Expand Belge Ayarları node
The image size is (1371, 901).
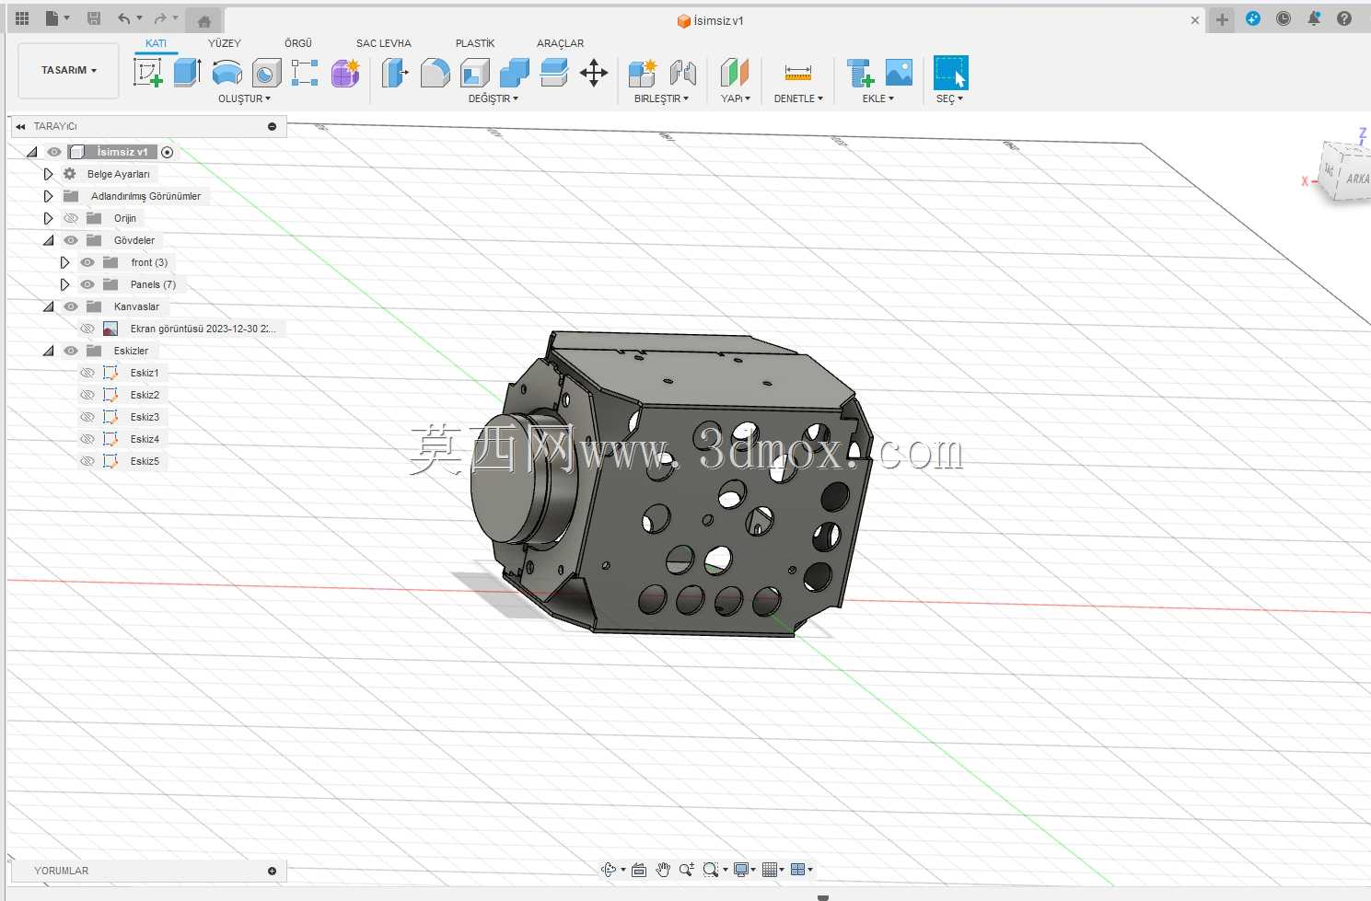(x=48, y=174)
